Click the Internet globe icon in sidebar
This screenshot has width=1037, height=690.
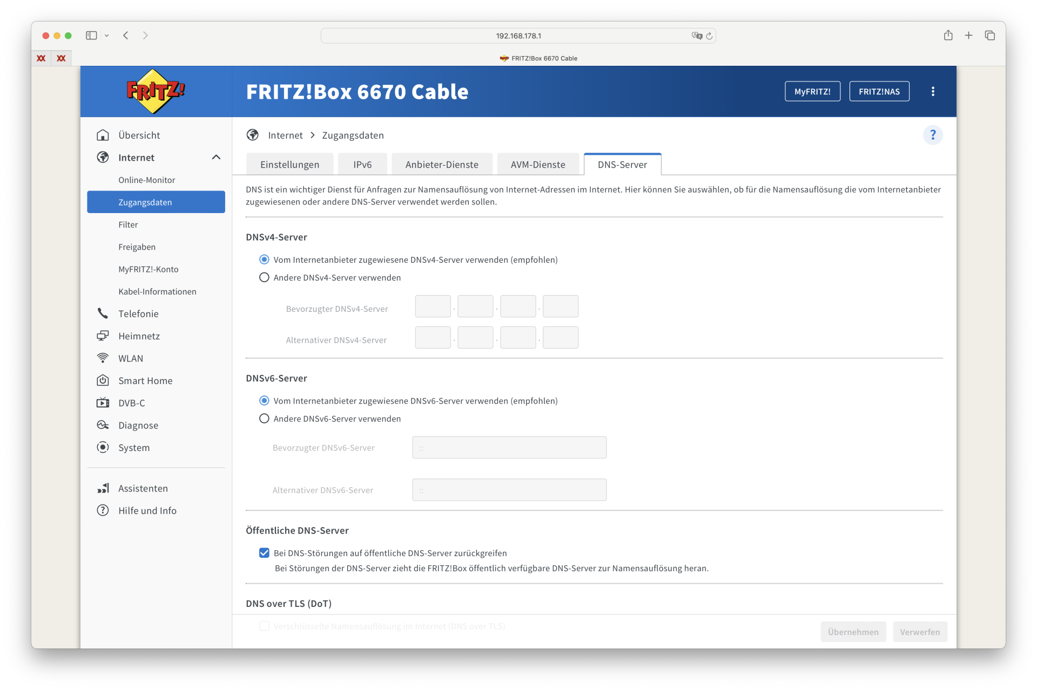(x=103, y=158)
